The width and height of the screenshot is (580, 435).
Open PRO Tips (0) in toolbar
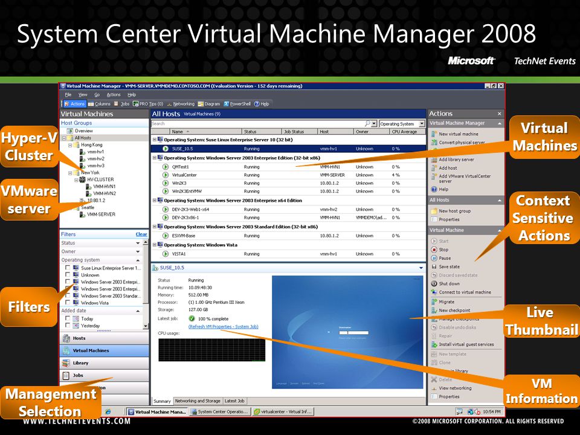click(x=148, y=104)
